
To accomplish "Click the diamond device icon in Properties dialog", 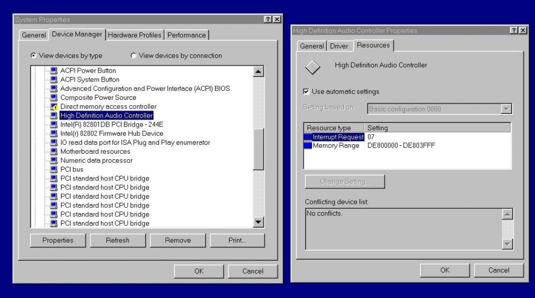I will point(312,67).
